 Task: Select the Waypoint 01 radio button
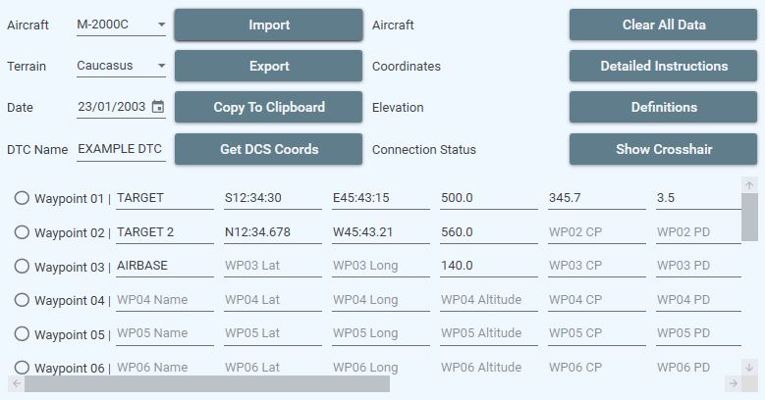tap(22, 198)
